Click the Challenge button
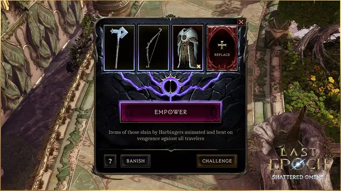This screenshot has height=191, width=341. pos(217,161)
